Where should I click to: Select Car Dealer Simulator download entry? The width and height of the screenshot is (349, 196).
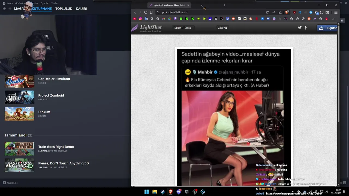65,81
